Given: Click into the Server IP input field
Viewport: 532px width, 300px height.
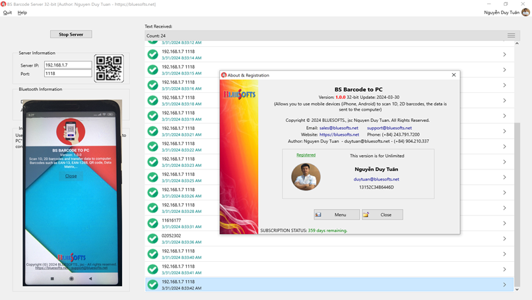Looking at the screenshot, I should pyautogui.click(x=68, y=65).
